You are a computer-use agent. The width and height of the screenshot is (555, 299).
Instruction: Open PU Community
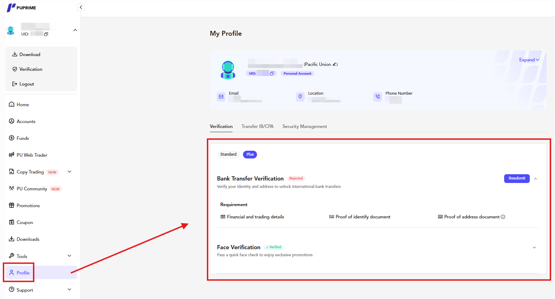click(x=32, y=189)
